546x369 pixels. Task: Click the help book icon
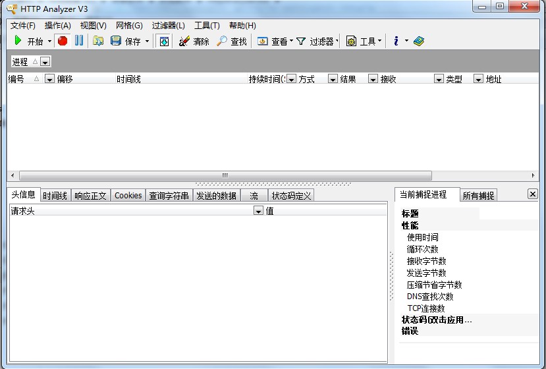[418, 41]
